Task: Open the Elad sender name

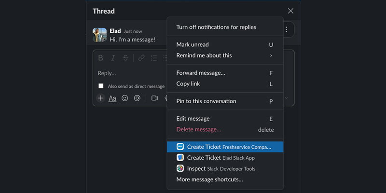Action: click(115, 31)
